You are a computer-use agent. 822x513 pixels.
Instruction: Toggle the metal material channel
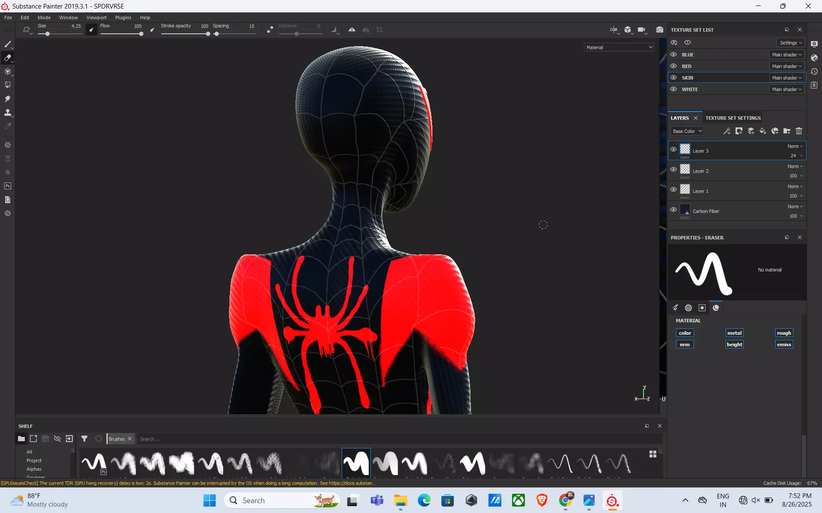pos(735,333)
